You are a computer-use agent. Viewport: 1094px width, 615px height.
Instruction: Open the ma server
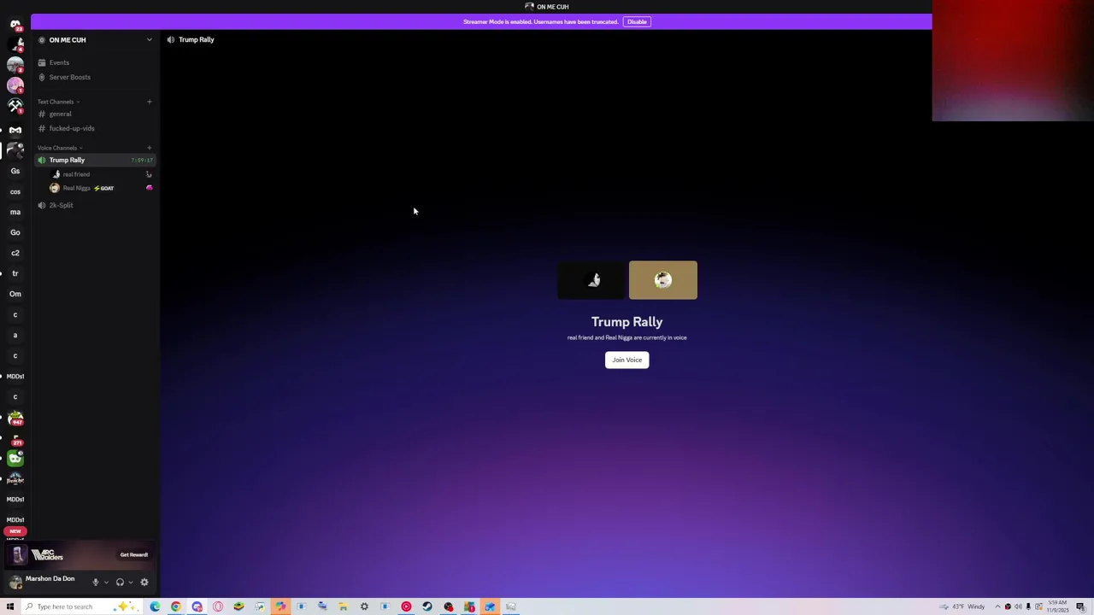[15, 212]
